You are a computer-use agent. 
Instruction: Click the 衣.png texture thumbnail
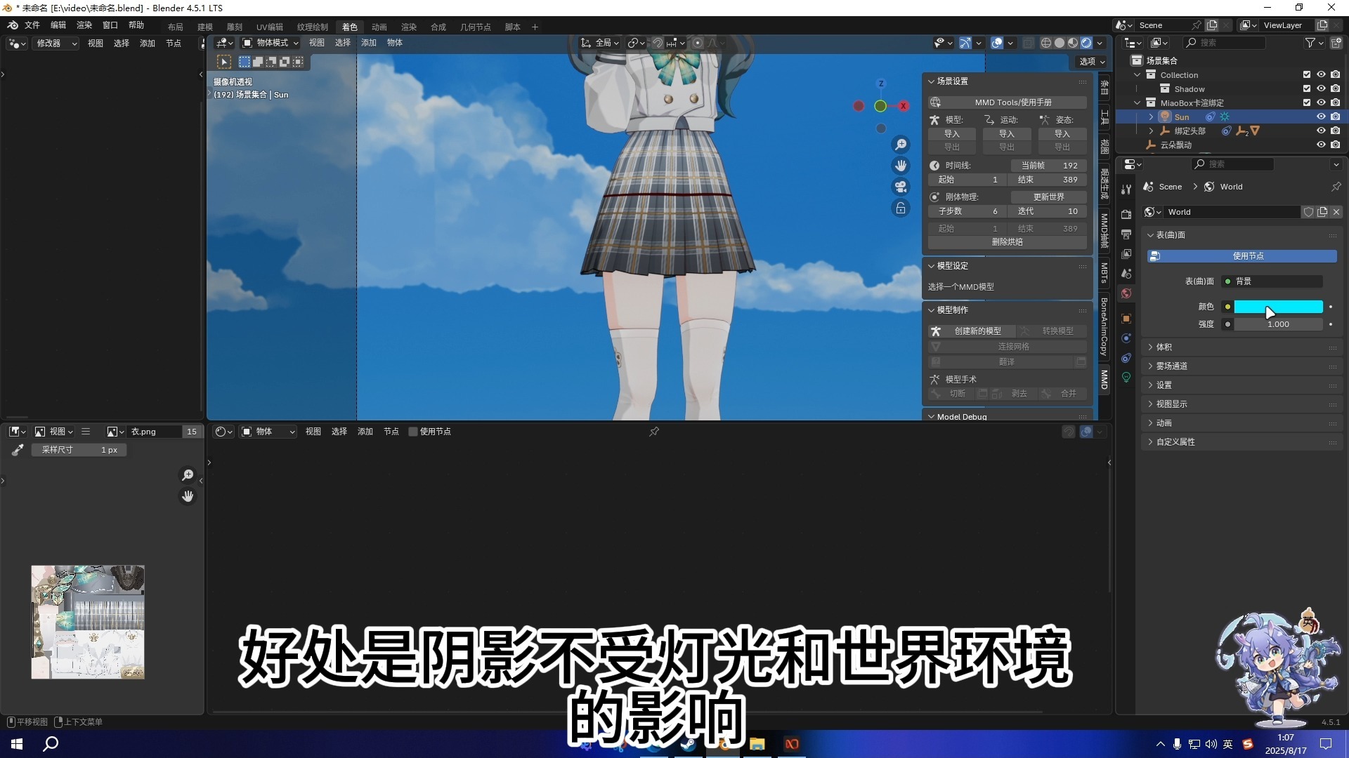[x=88, y=622]
